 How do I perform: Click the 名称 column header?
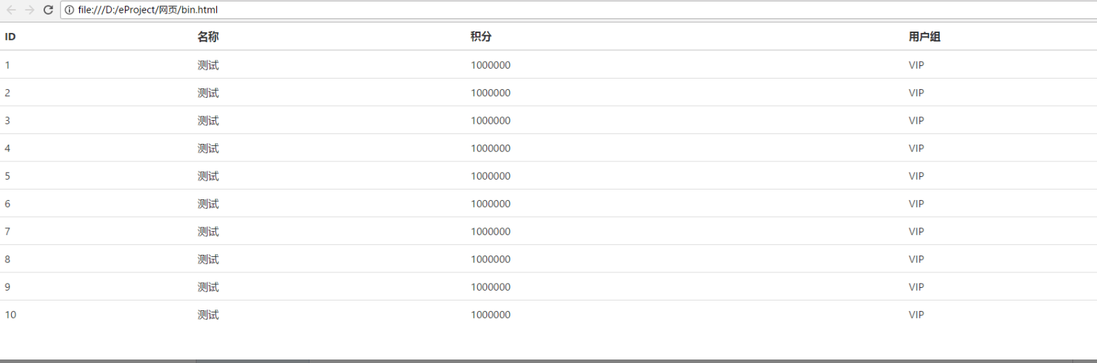(x=208, y=37)
